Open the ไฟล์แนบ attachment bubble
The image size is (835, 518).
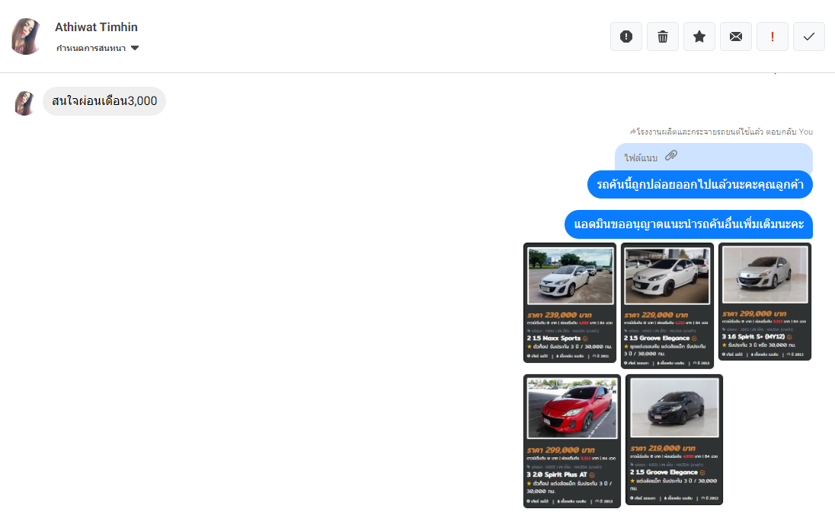[714, 157]
